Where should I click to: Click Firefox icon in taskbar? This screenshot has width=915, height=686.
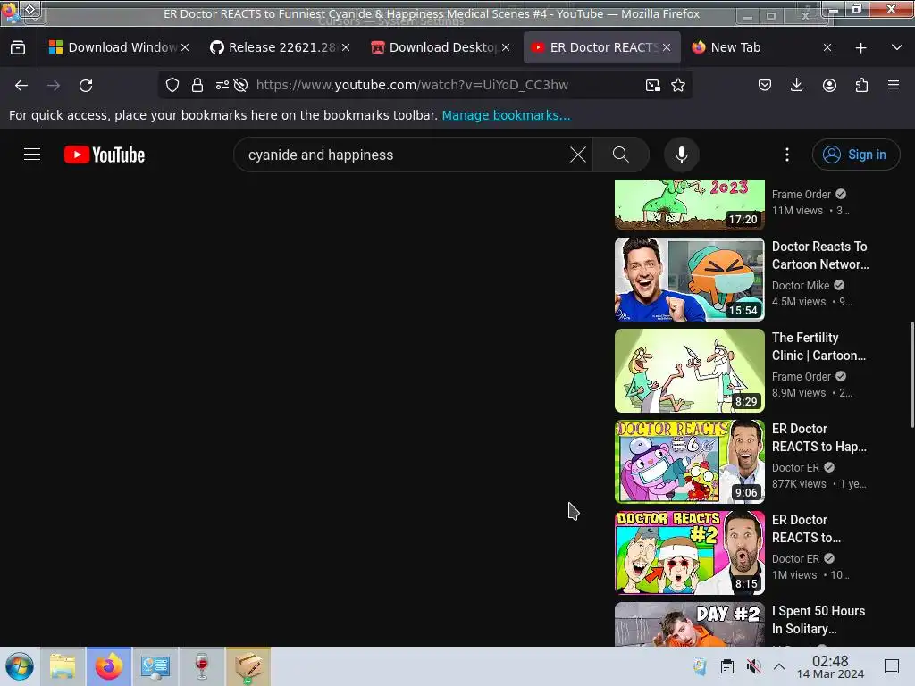coord(109,666)
